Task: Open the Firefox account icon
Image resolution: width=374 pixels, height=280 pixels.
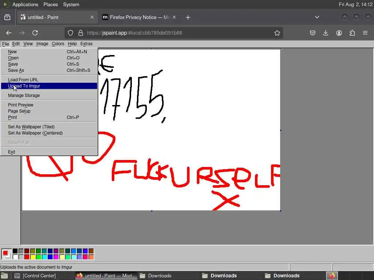Action: (x=339, y=33)
